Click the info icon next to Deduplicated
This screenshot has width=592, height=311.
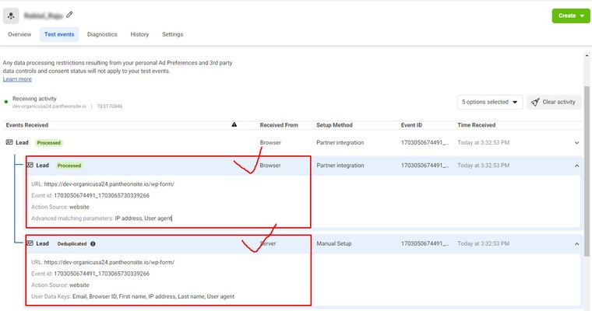pos(93,243)
